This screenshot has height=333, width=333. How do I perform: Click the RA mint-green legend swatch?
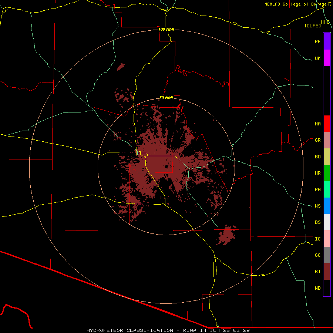tap(327, 189)
